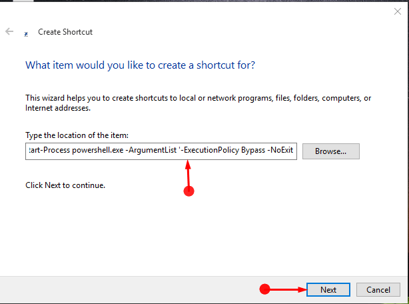409x304 pixels.
Task: Place cursor after -NoExit in the location field
Action: click(294, 150)
